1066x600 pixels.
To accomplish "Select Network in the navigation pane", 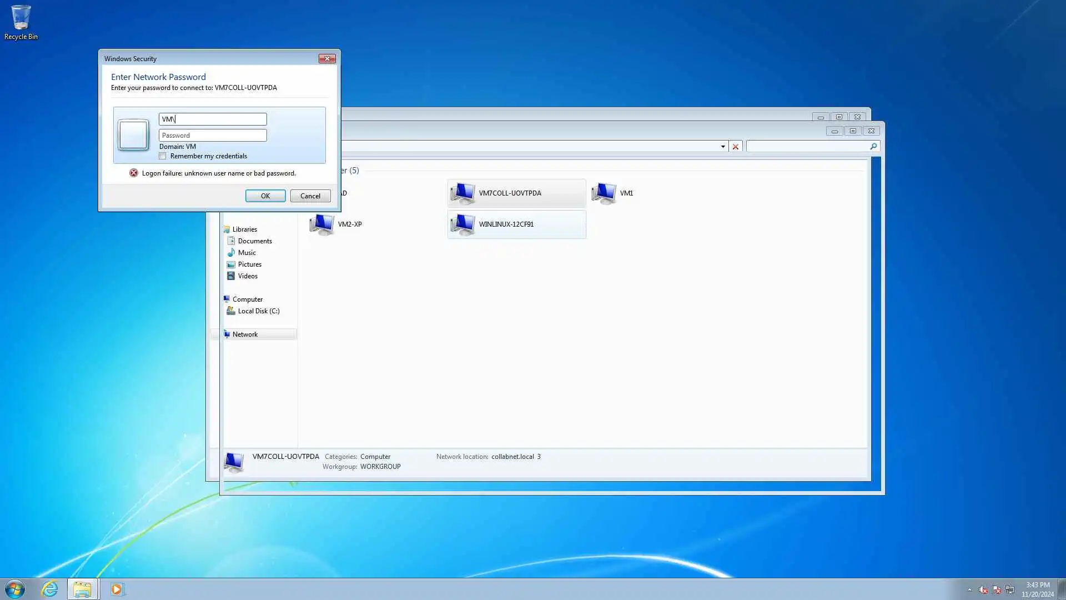I will pos(245,334).
